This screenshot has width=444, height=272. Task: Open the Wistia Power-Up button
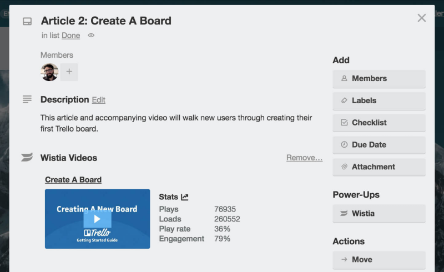click(x=379, y=213)
